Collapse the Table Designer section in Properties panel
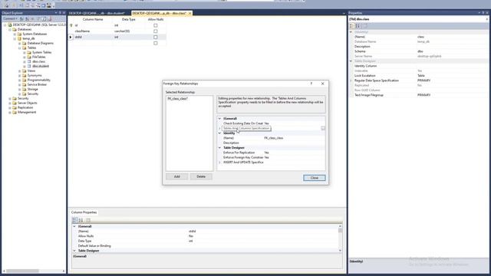 pyautogui.click(x=351, y=61)
